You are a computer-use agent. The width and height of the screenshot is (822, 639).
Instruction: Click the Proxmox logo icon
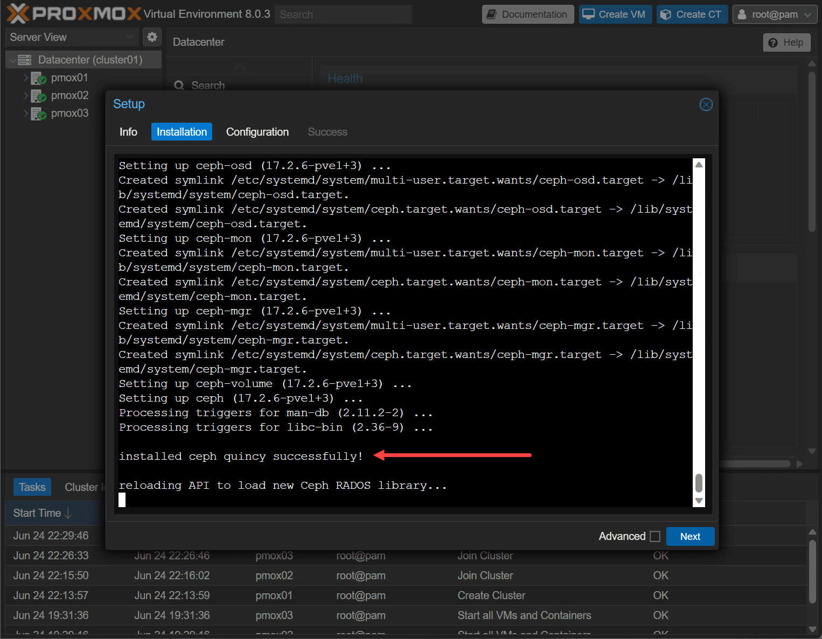pos(18,13)
